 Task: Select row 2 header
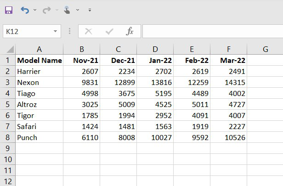point(7,71)
